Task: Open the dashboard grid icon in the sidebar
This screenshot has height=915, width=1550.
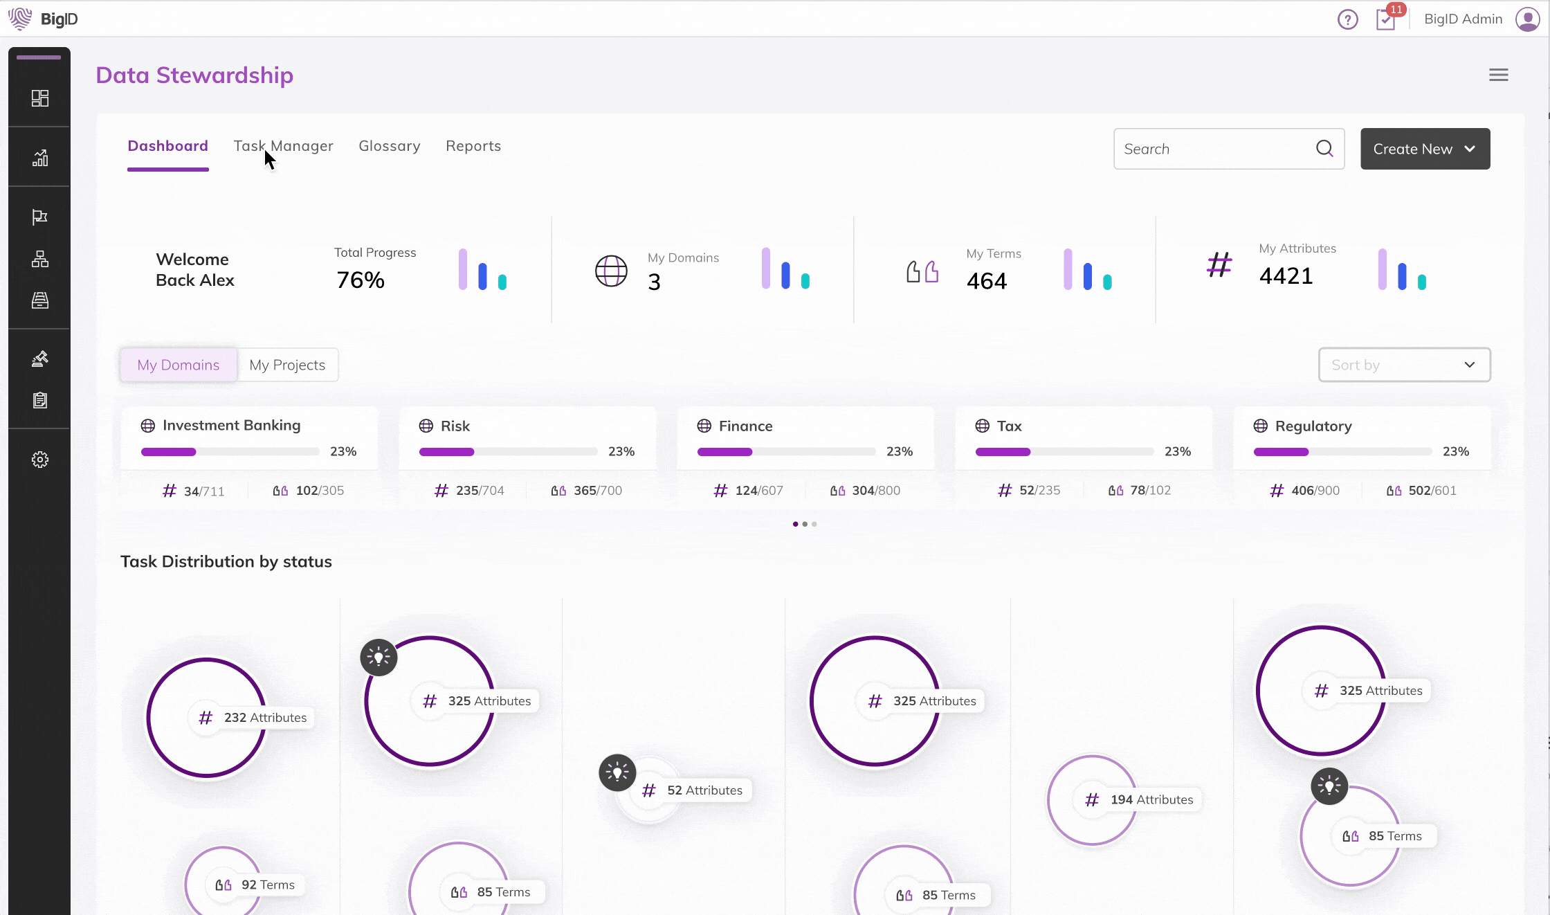Action: (39, 98)
